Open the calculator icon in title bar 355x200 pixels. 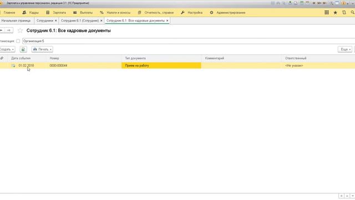point(302,3)
